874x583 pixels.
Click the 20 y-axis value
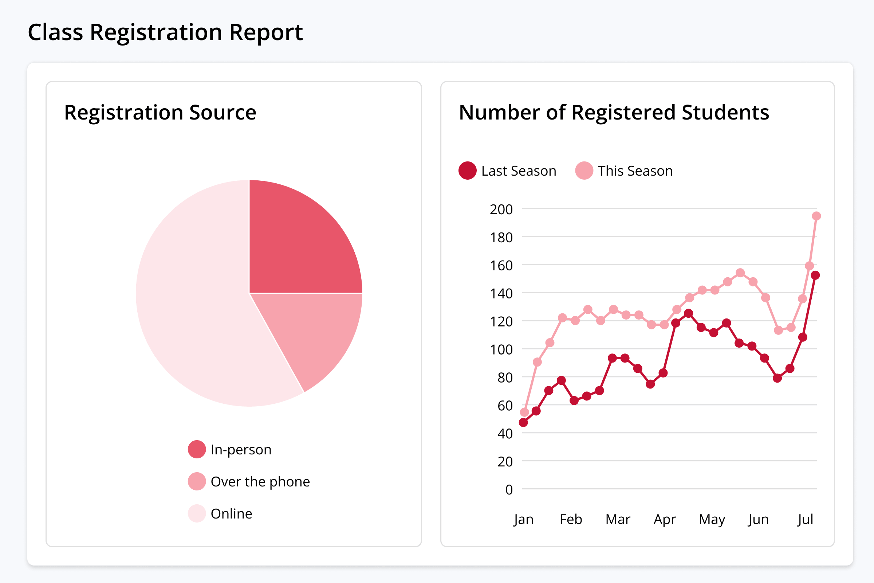[x=505, y=462]
